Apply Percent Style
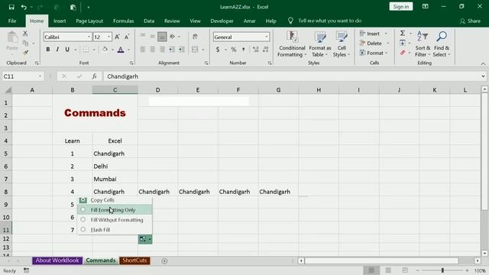Viewport: 489px width, 275px height. pyautogui.click(x=234, y=49)
